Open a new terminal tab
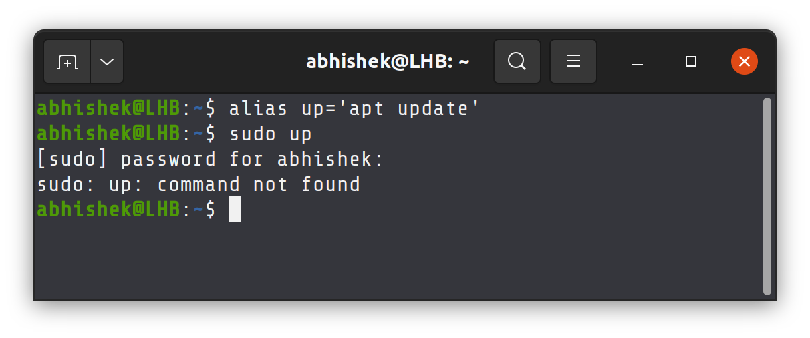The image size is (810, 338). point(67,62)
